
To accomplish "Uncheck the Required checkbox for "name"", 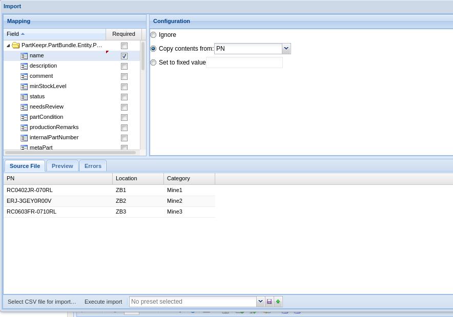I will click(123, 56).
